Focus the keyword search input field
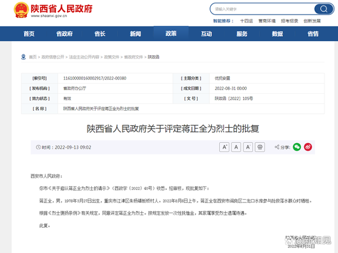Screen dimensions: 338x253 click(x=263, y=9)
